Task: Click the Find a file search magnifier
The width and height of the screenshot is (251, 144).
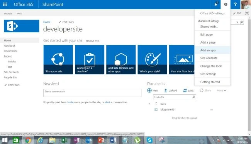Action: click(193, 97)
